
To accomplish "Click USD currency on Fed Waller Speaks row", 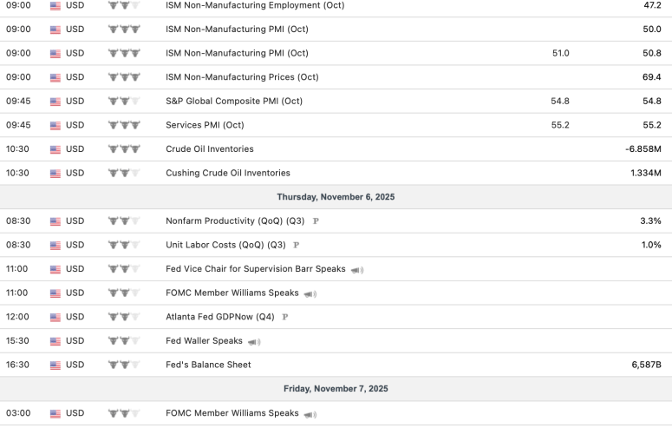I will coord(75,341).
